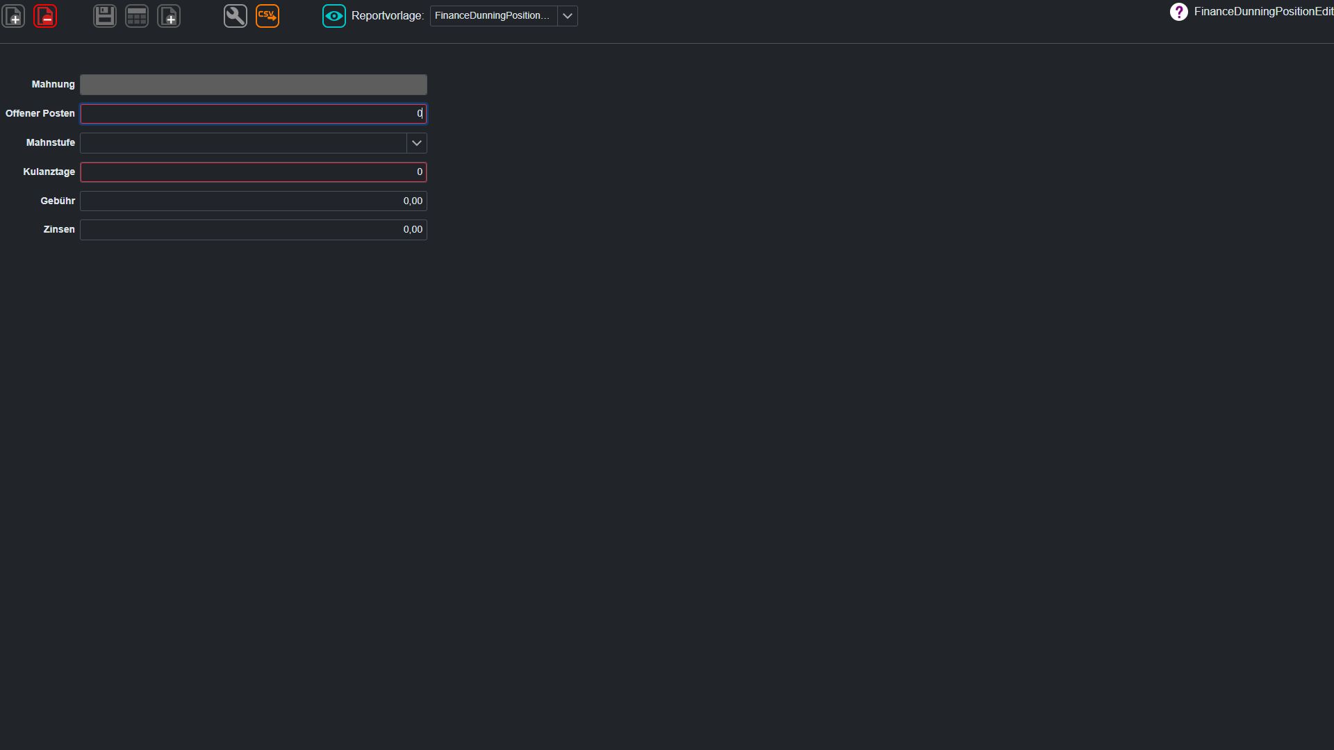Click the save floppy disk icon
This screenshot has width=1334, height=750.
[x=105, y=16]
